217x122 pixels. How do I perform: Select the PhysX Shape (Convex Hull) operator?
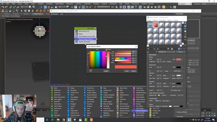(x=85, y=37)
